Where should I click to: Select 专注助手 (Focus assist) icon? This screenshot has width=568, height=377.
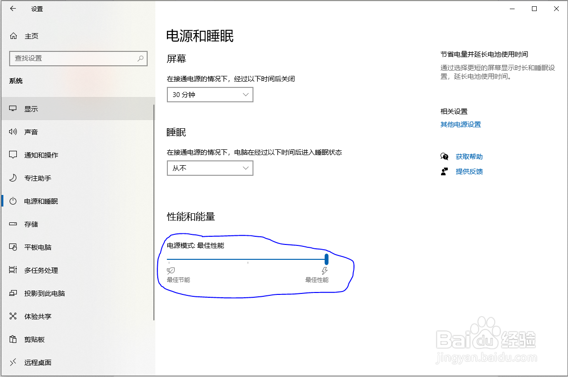[x=13, y=178]
